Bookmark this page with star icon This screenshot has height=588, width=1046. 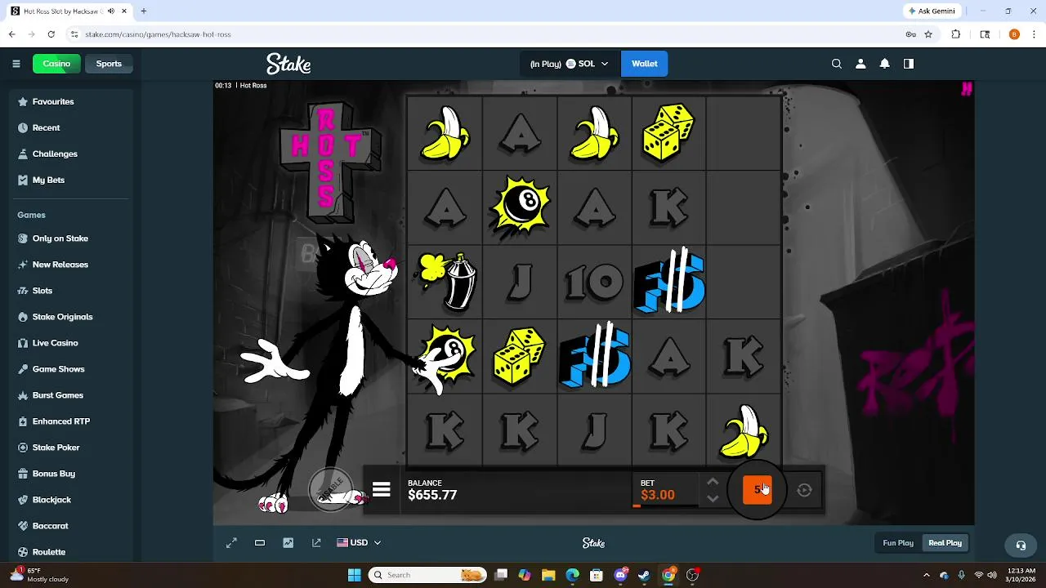(928, 34)
